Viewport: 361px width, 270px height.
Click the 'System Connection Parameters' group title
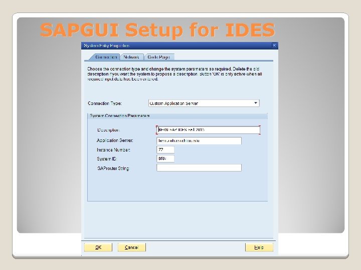[120, 115]
